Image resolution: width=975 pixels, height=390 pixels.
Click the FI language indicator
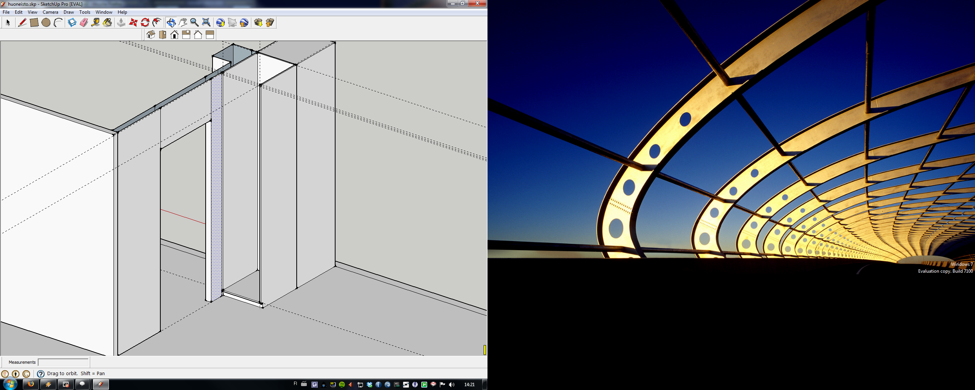click(x=295, y=384)
